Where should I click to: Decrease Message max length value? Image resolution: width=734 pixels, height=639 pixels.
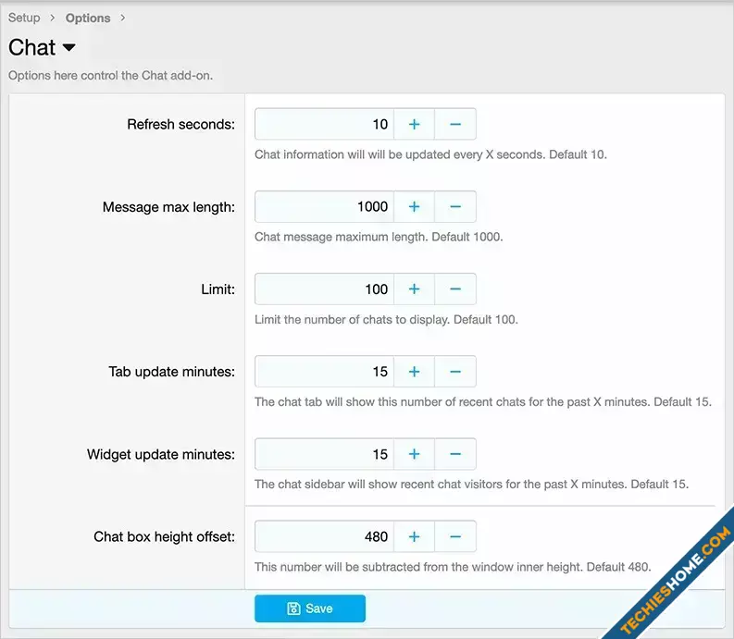(x=455, y=206)
